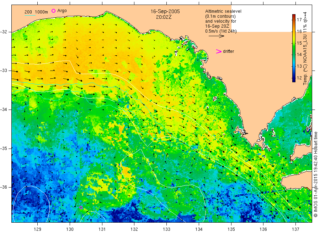Click the '15' value on the temperature scale

299,43
